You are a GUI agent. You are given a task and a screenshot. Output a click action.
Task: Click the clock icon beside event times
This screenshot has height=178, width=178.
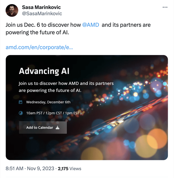pyautogui.click(x=21, y=113)
